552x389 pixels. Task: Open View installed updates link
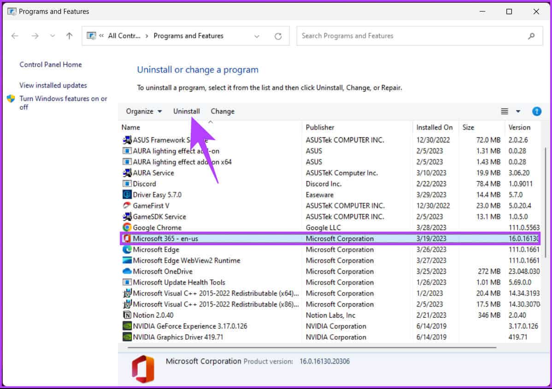(53, 86)
